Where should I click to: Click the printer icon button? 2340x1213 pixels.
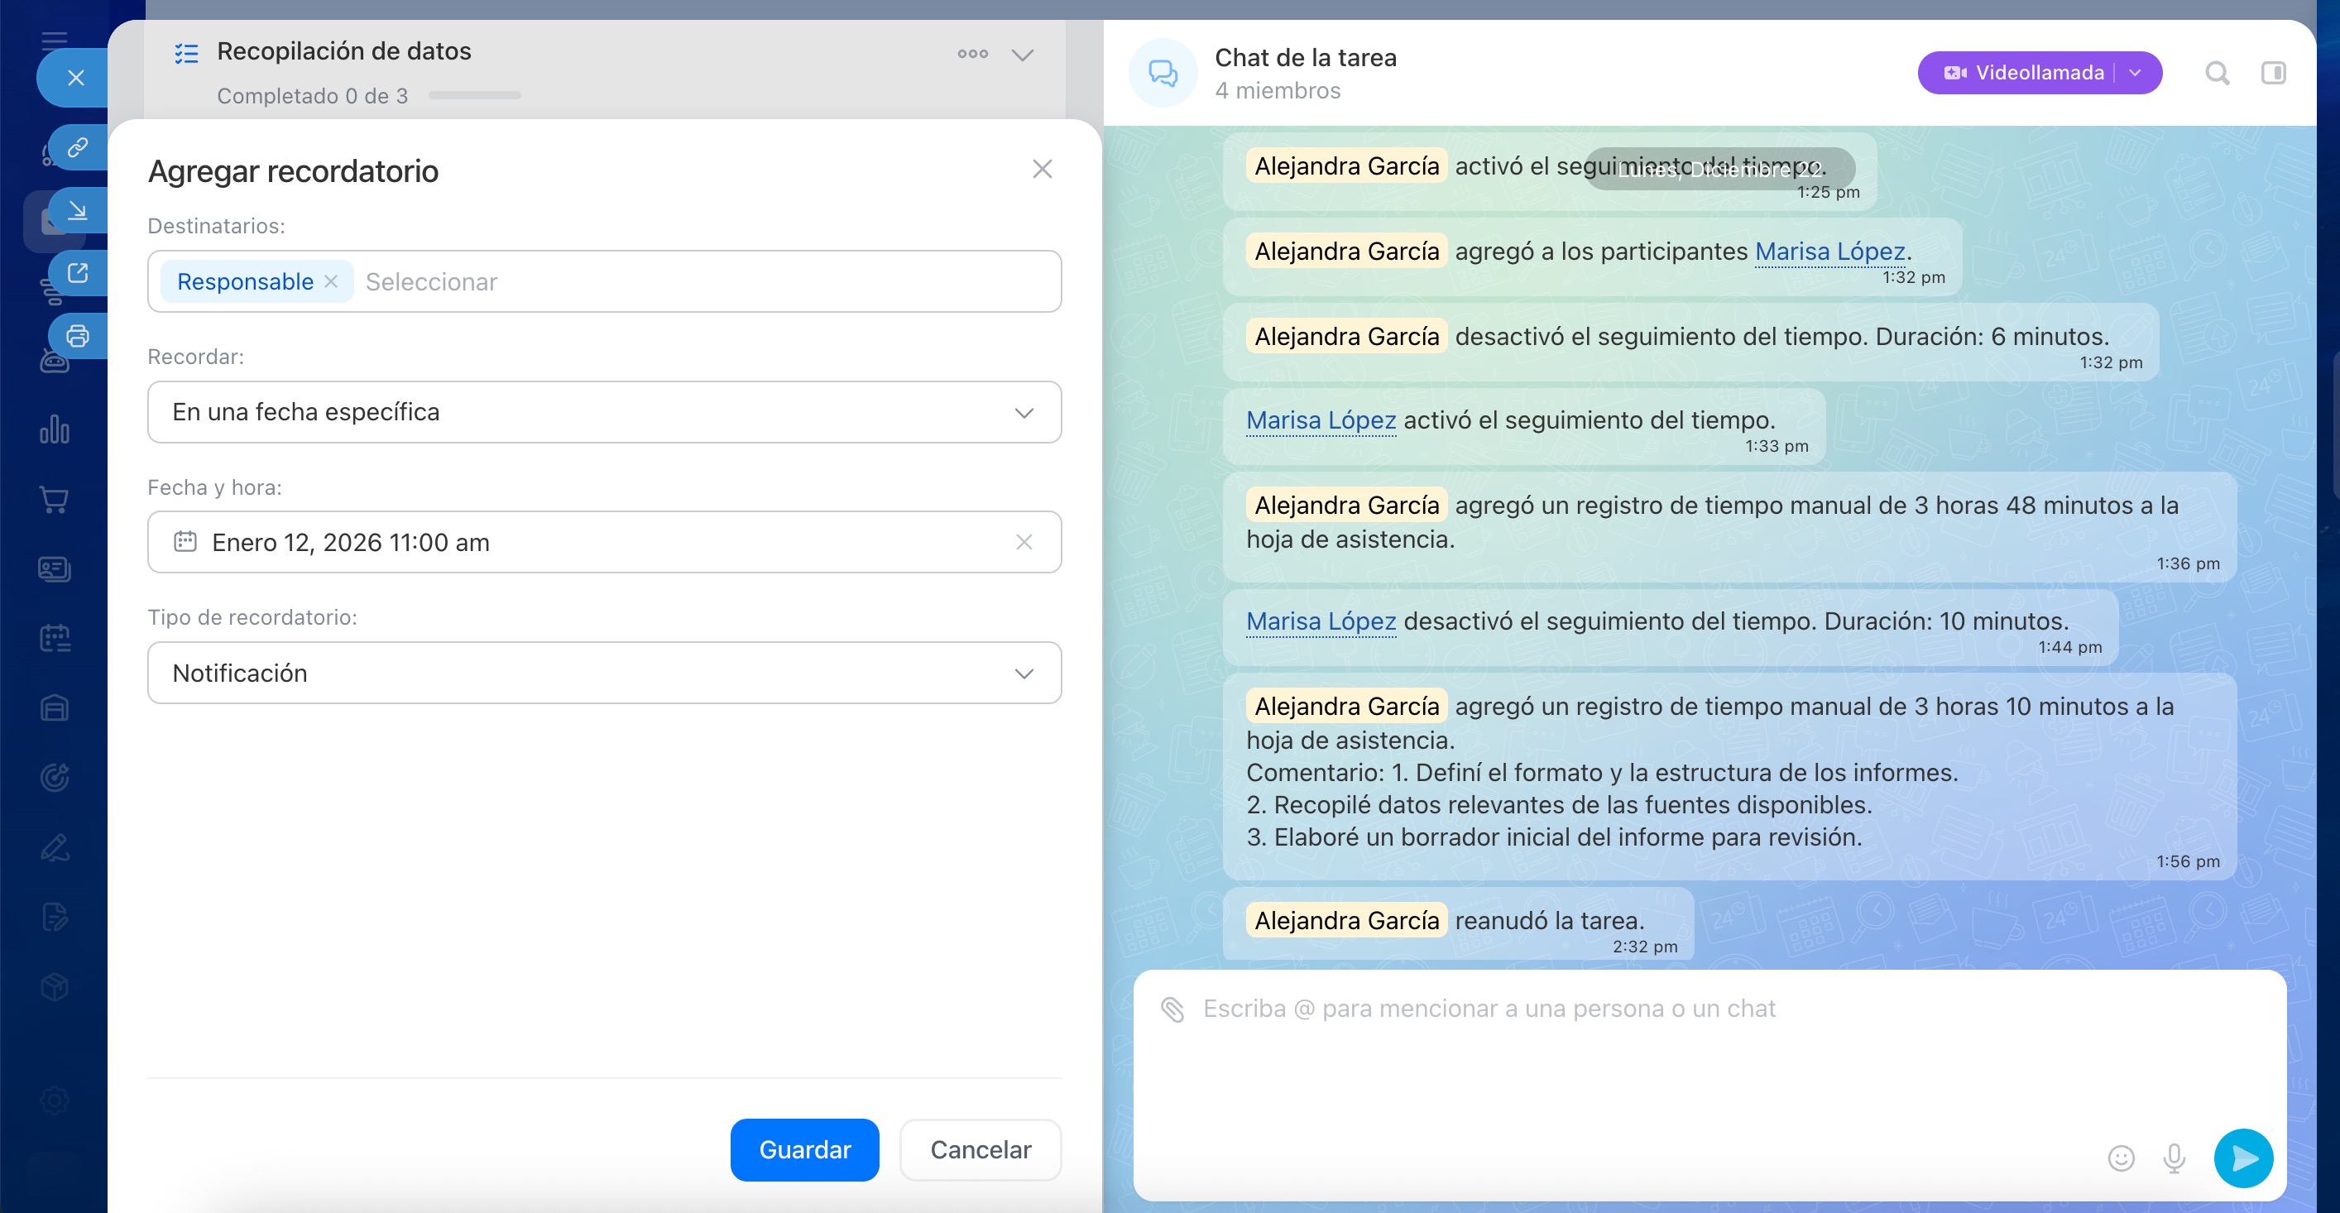tap(78, 336)
